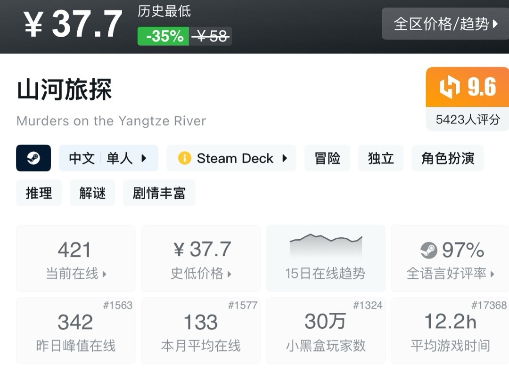
Task: Open 小黑盒玩家数 player count card
Action: 325,331
